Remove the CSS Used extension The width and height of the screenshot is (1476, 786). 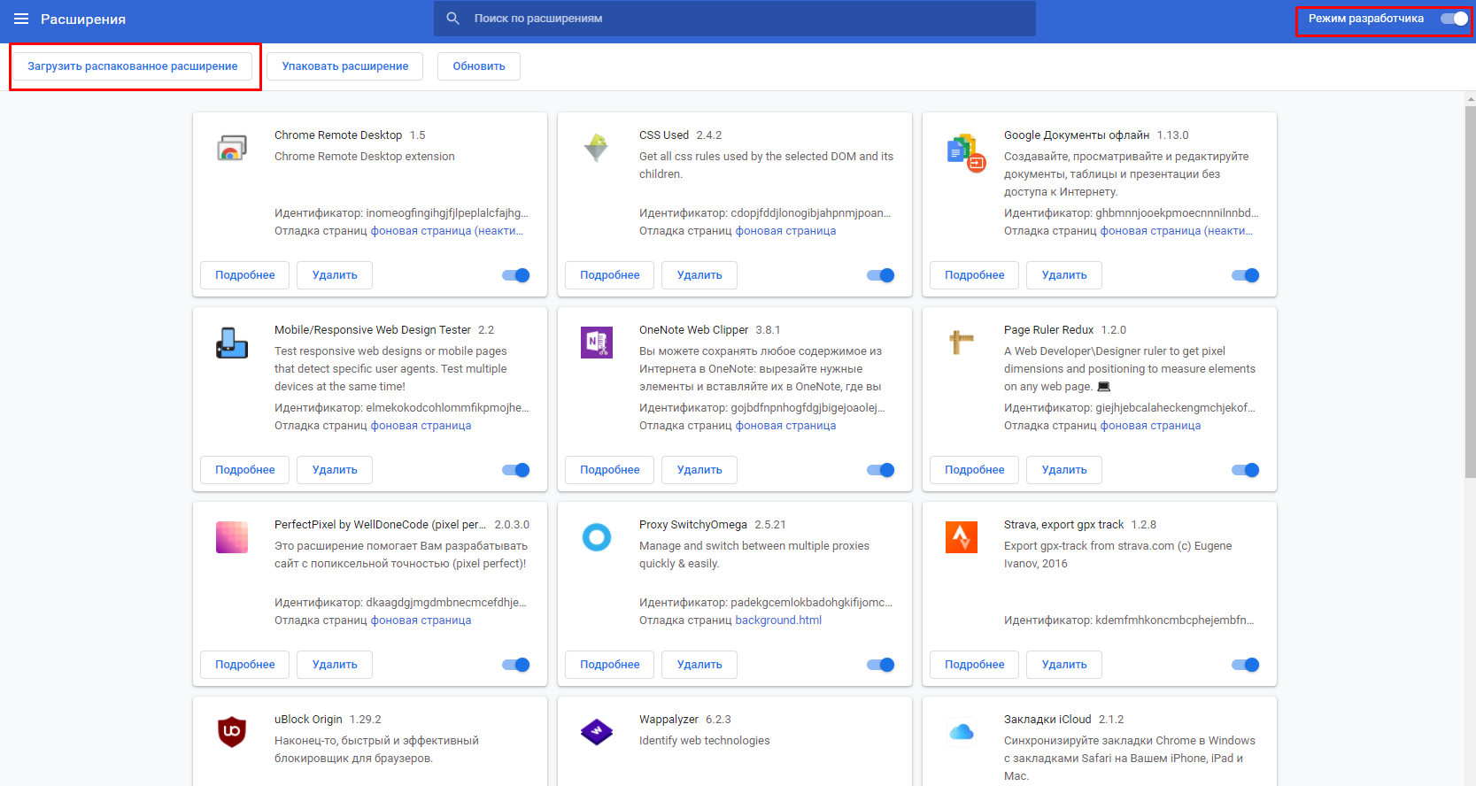tap(699, 275)
